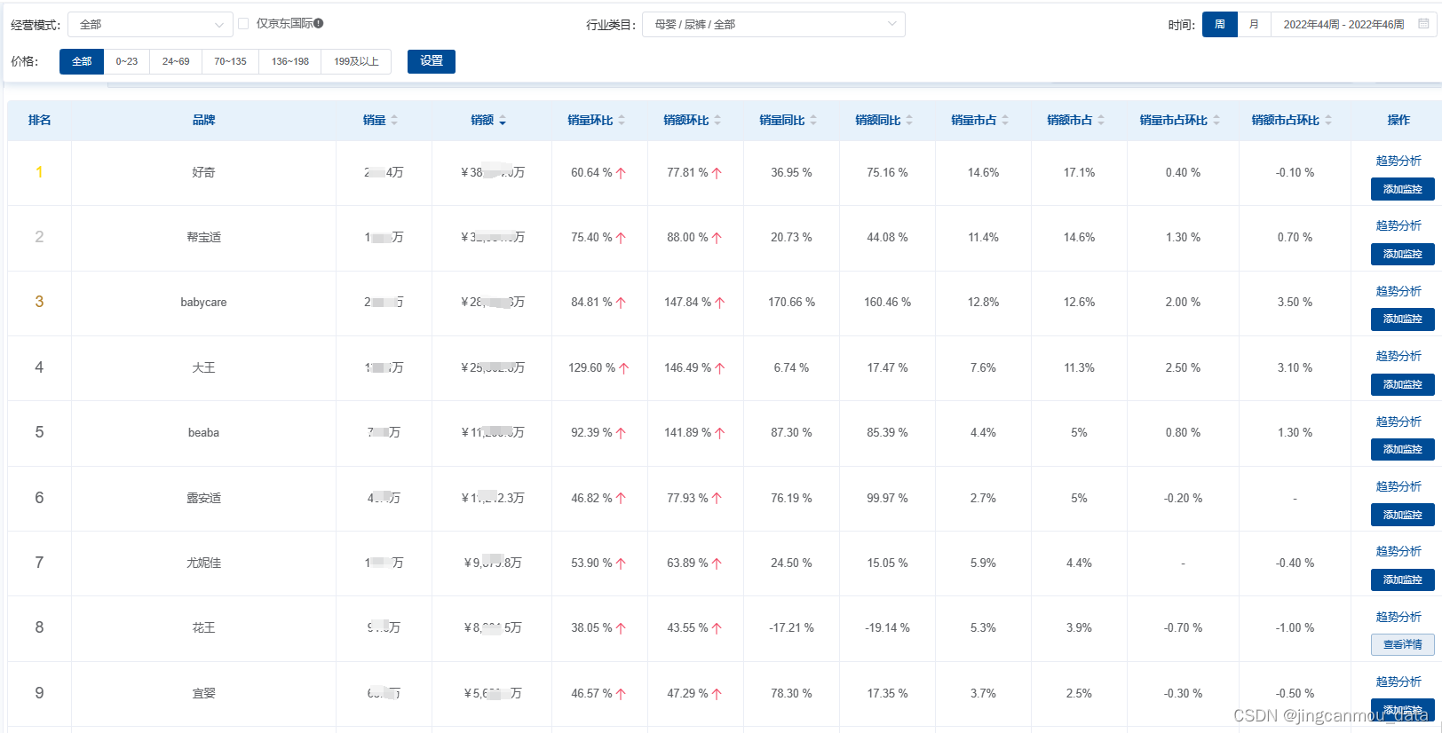Click 添加监控 for 尤妮佳
Viewport: 1442px width, 733px height.
1403,579
